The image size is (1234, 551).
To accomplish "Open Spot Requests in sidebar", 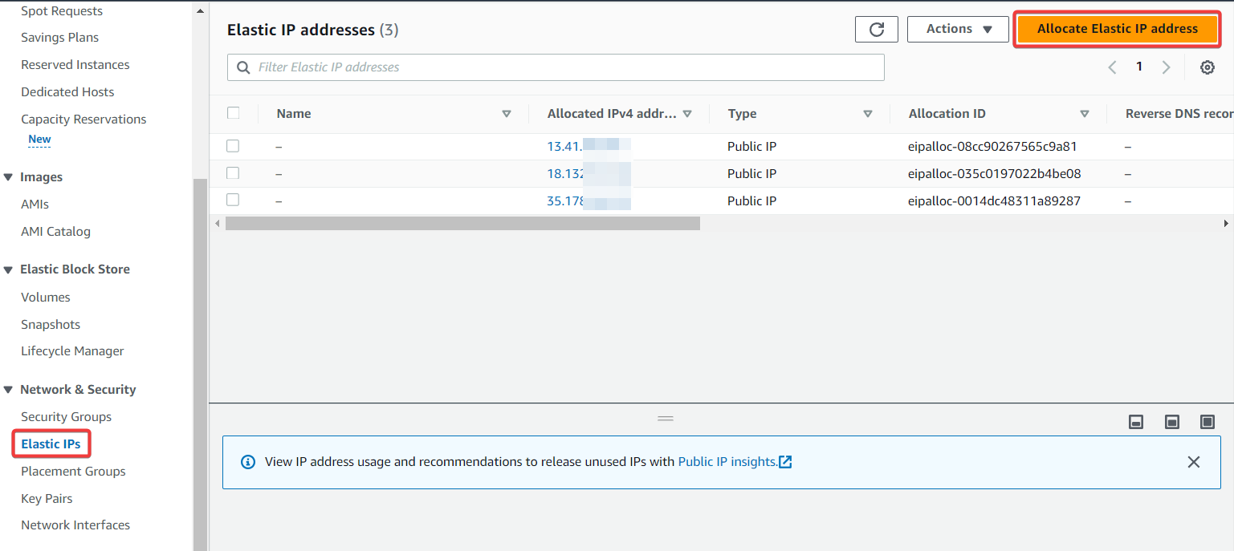I will (x=62, y=11).
